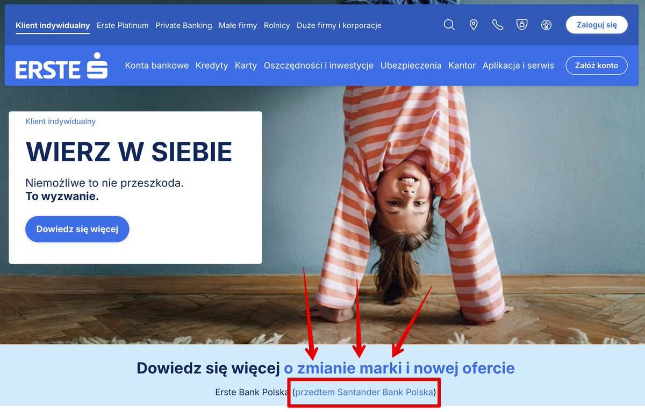Viewport: 645px width, 412px height.
Task: Click the Zaloguj się button
Action: click(597, 25)
